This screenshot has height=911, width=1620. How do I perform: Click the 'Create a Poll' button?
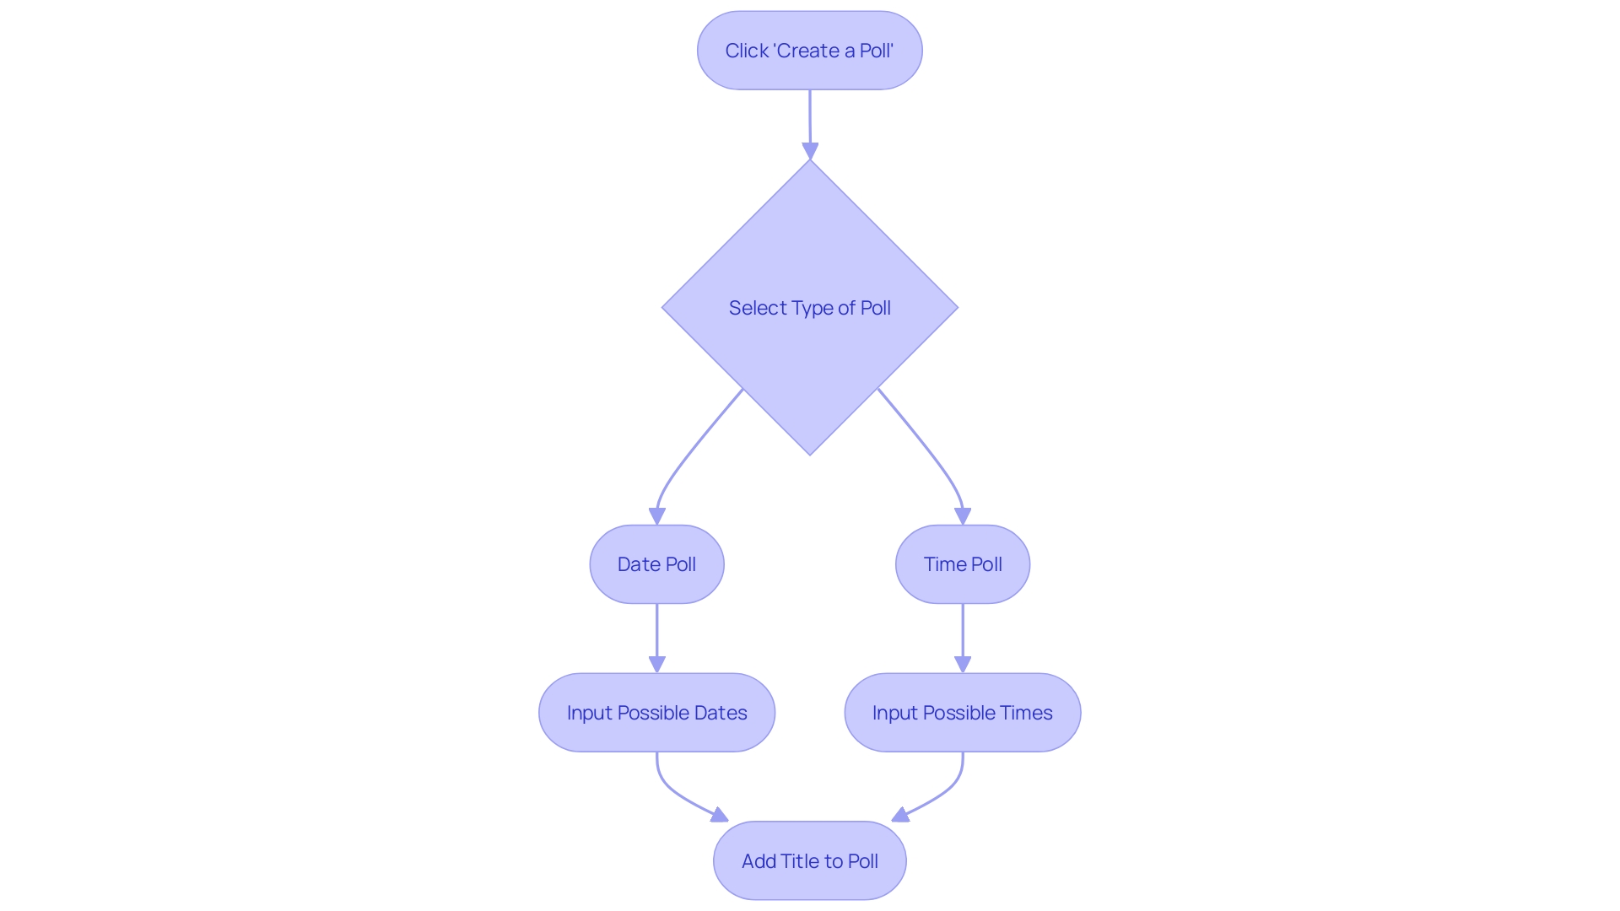810,50
